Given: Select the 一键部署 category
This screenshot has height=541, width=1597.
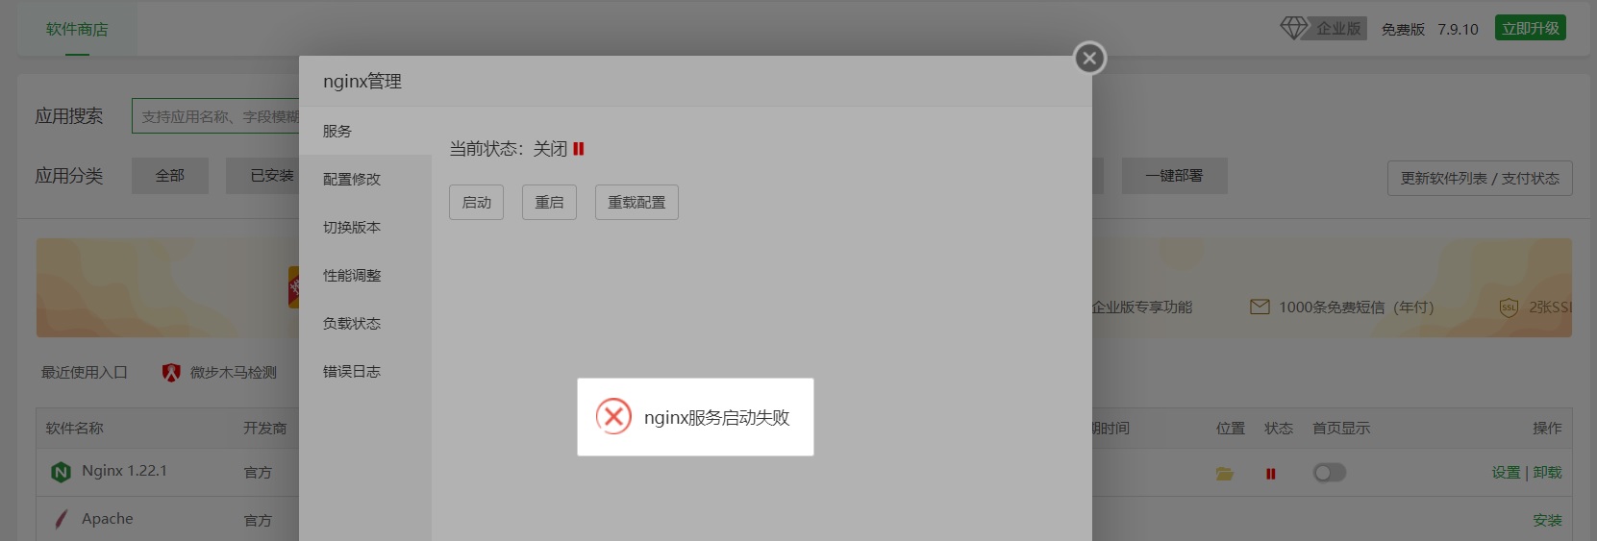Looking at the screenshot, I should pos(1174,176).
